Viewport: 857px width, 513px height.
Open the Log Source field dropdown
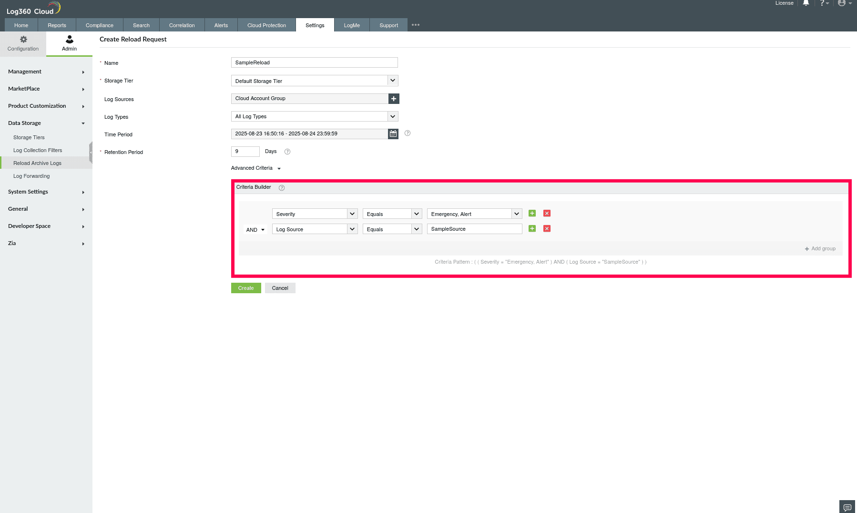tap(315, 229)
